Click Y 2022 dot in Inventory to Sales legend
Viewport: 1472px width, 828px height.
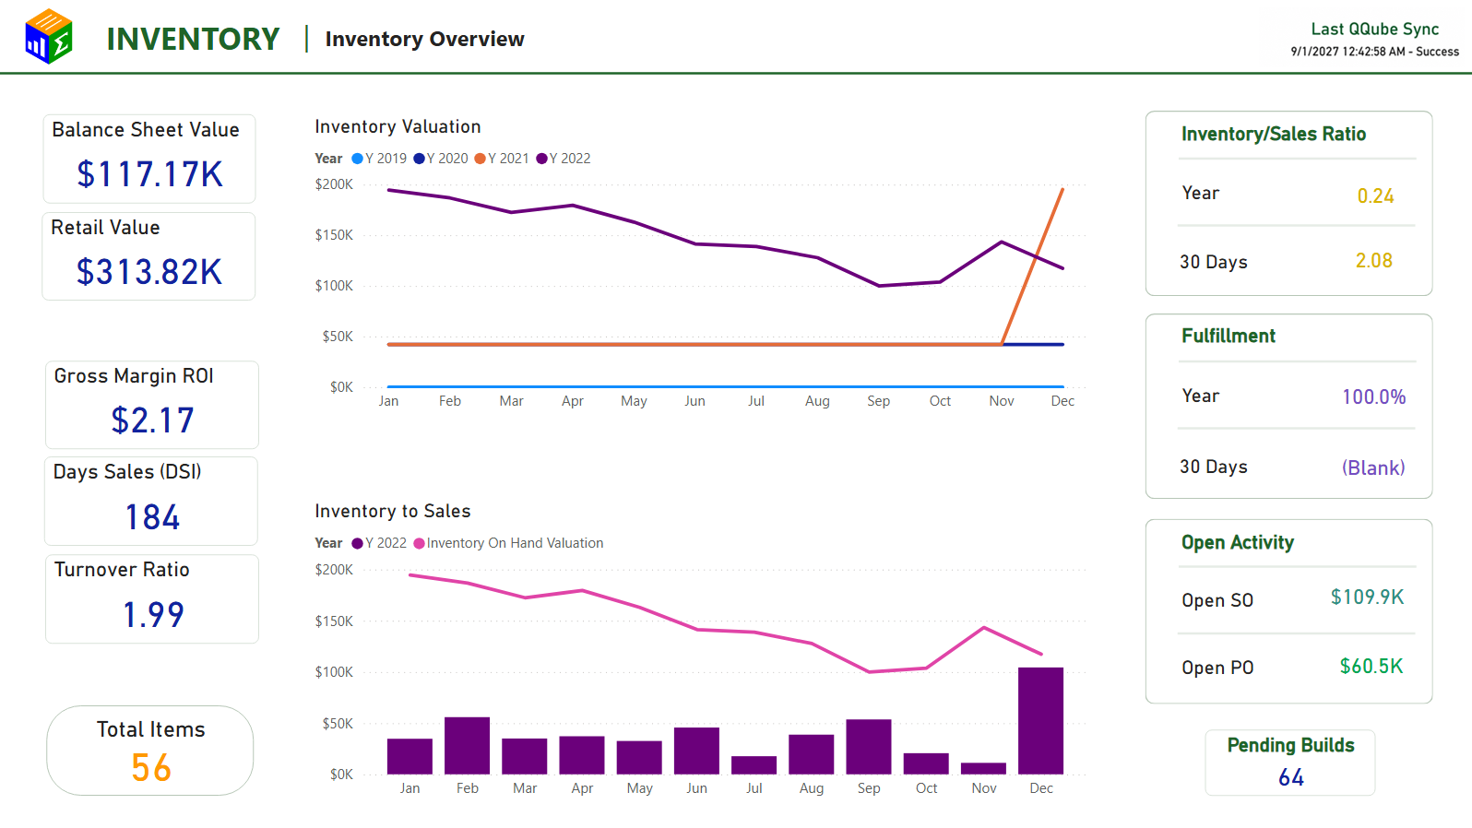tap(358, 543)
